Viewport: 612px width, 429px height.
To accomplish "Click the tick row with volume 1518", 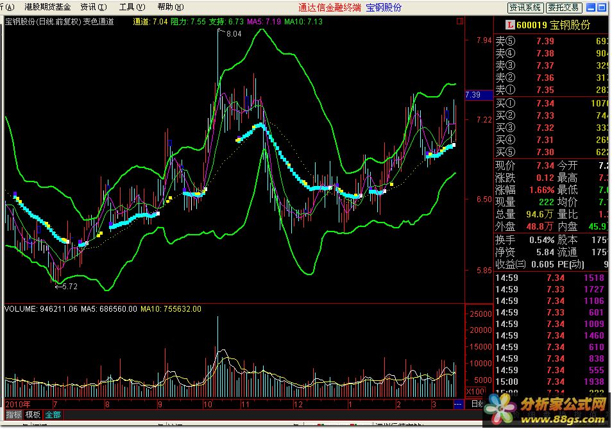I will 550,278.
